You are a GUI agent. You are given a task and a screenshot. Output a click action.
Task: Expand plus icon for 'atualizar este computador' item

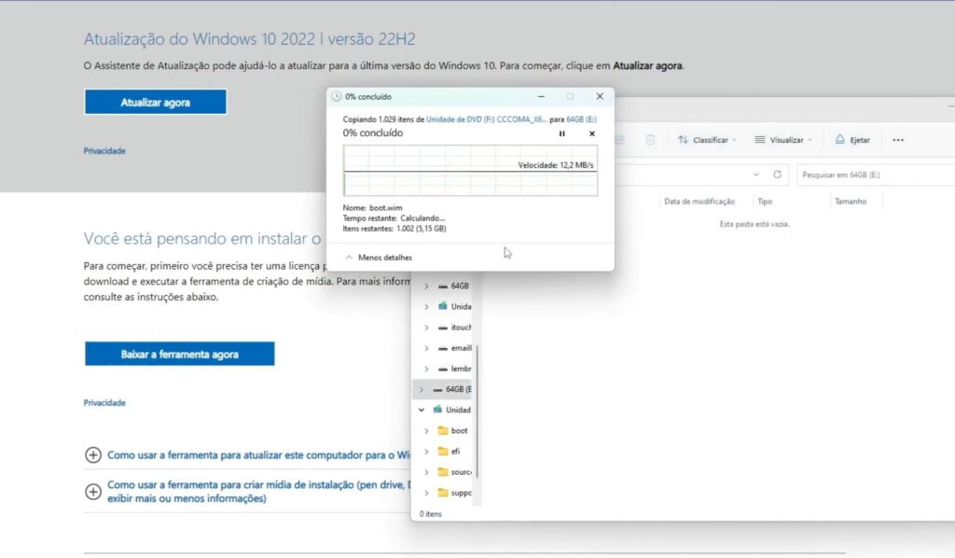pyautogui.click(x=93, y=455)
